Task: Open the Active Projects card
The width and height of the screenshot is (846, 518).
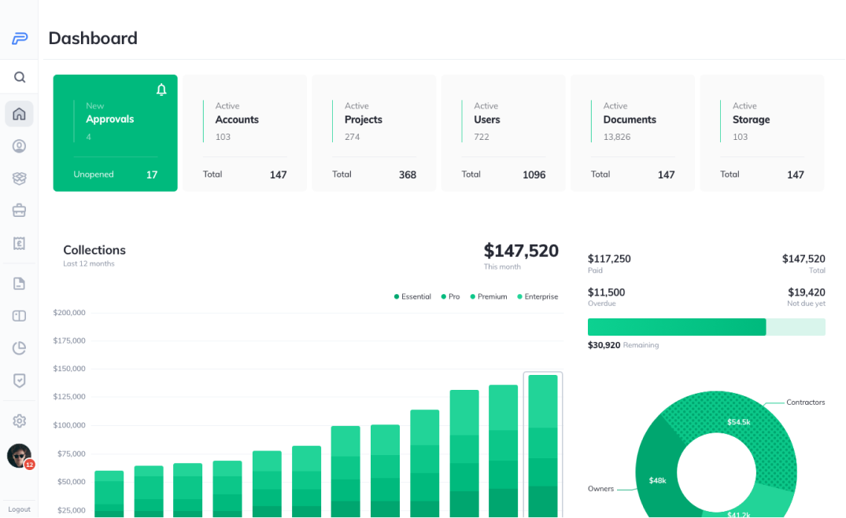Action: coord(374,133)
